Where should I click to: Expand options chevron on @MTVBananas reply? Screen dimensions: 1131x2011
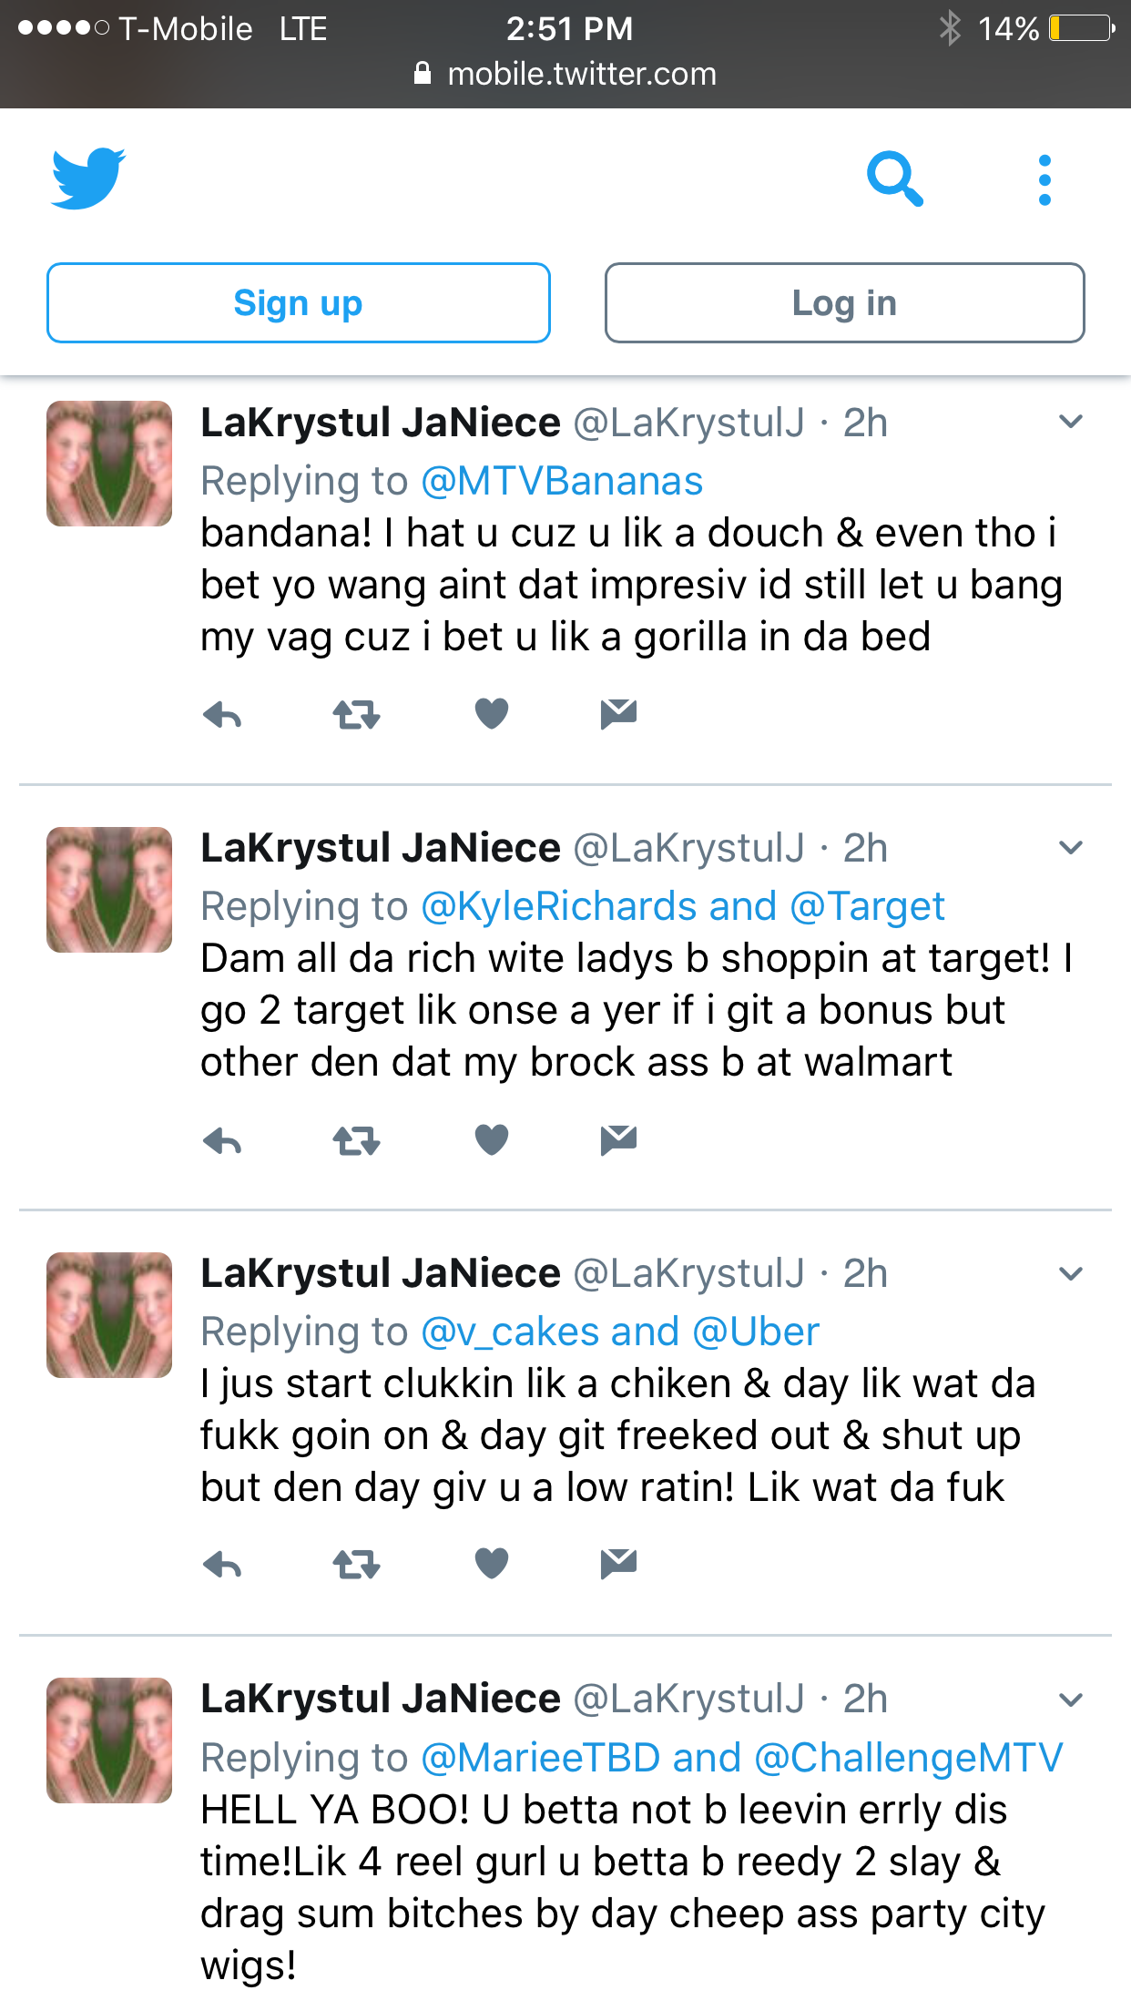coord(1071,422)
